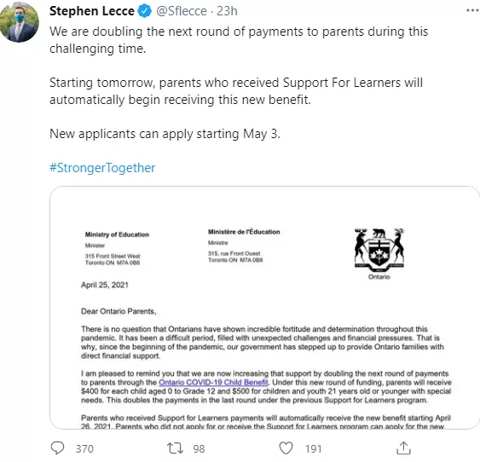
Task: Click the blue verified badge
Action: click(144, 11)
